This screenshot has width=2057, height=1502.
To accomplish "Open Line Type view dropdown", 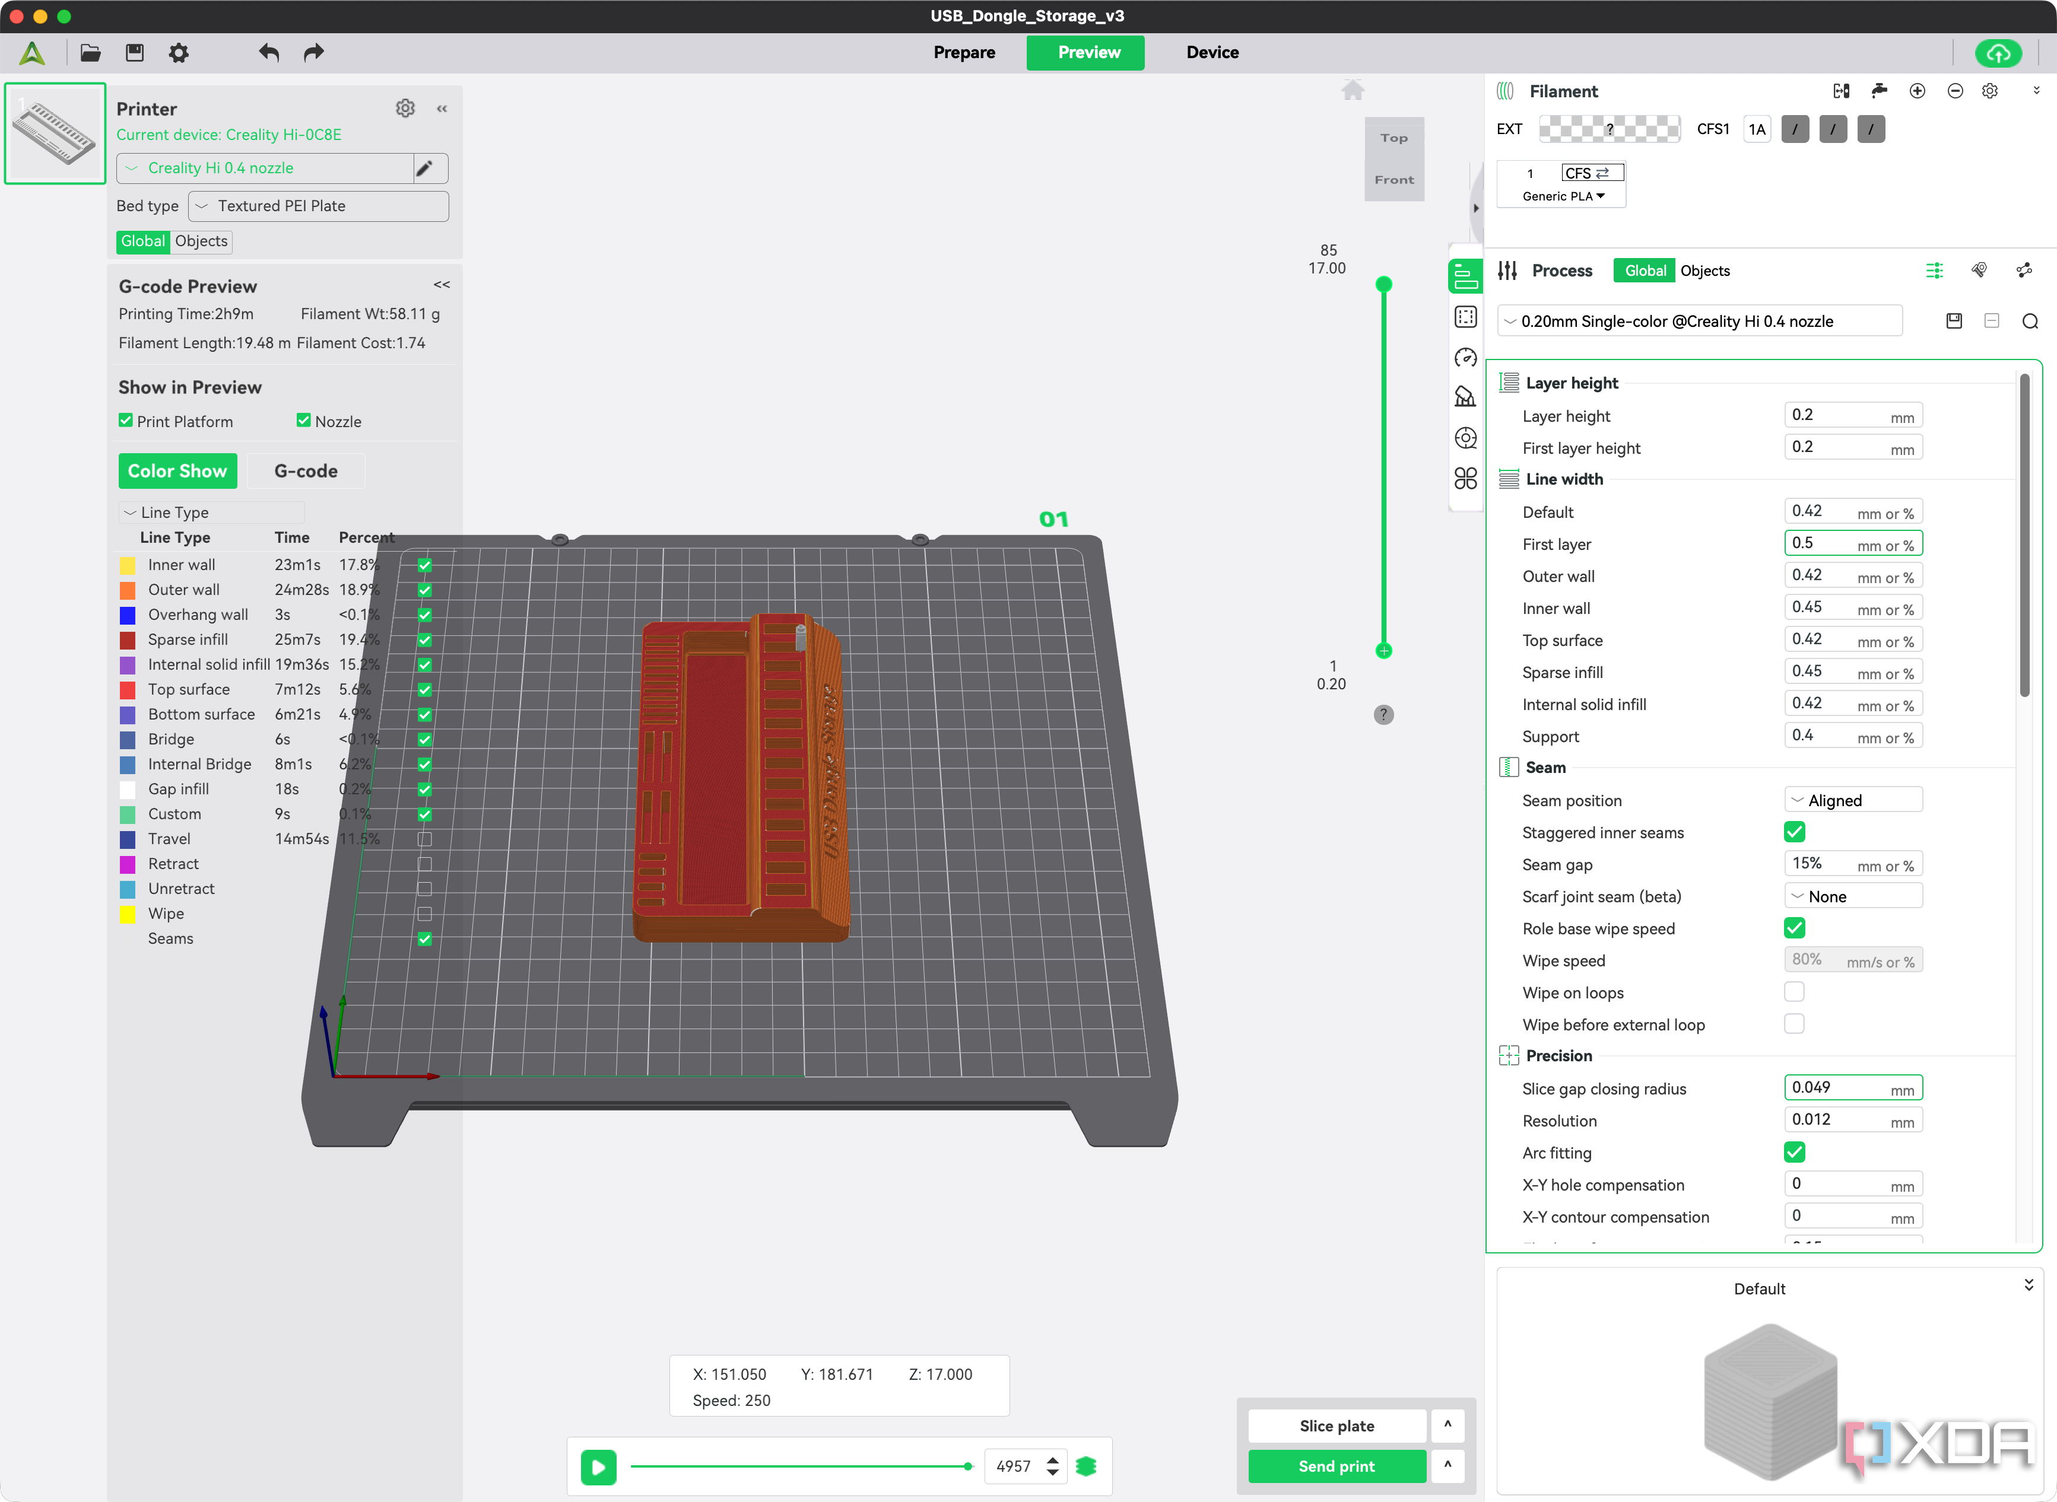I will tap(211, 513).
